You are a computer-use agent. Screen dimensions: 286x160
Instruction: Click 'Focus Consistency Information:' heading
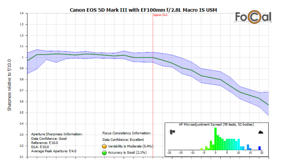127,133
